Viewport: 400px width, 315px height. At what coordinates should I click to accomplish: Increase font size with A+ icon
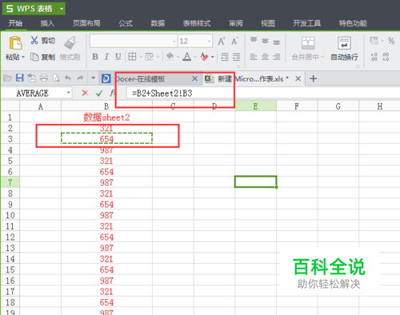coord(222,41)
